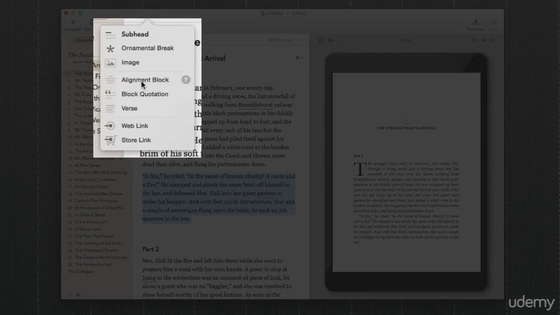Click the Part 2 subhead in editor
The image size is (560, 315).
click(x=150, y=249)
